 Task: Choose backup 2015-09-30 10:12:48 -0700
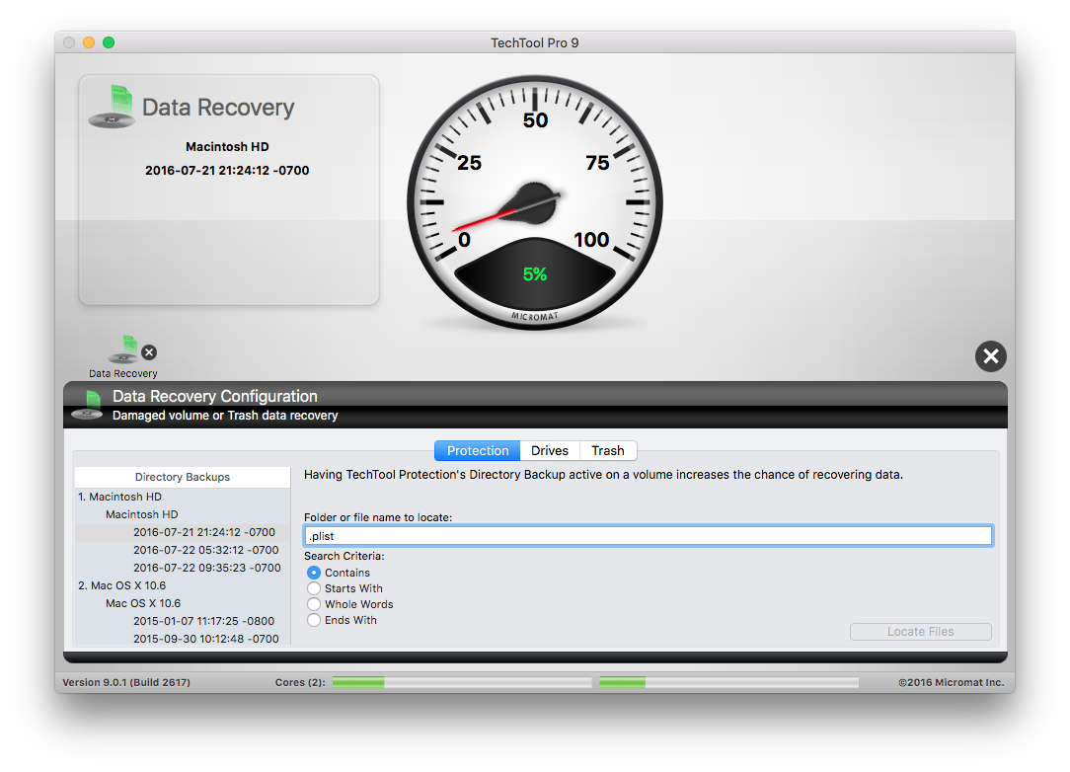pos(183,638)
